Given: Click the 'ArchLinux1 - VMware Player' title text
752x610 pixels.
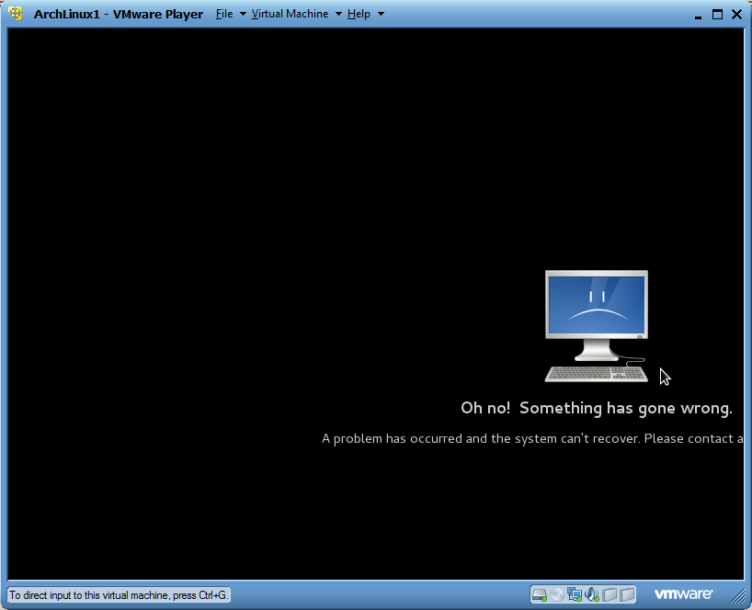Looking at the screenshot, I should click(x=119, y=14).
